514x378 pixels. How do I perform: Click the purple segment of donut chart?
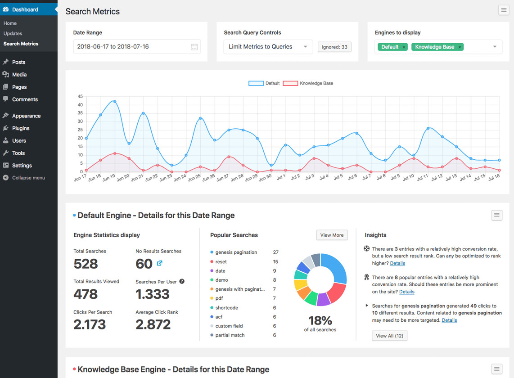click(324, 299)
